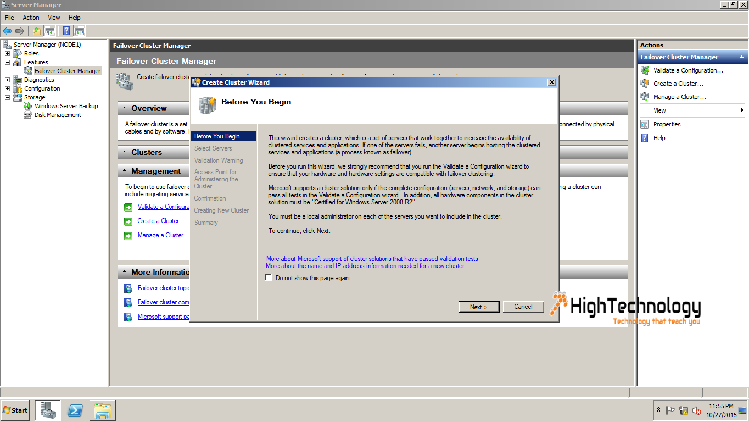Launch PowerShell from the taskbar
The image size is (749, 422).
pos(75,410)
